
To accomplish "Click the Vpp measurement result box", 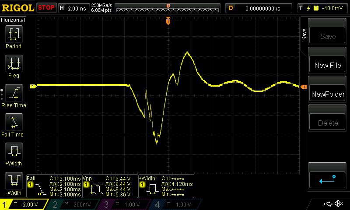I will click(x=110, y=186).
